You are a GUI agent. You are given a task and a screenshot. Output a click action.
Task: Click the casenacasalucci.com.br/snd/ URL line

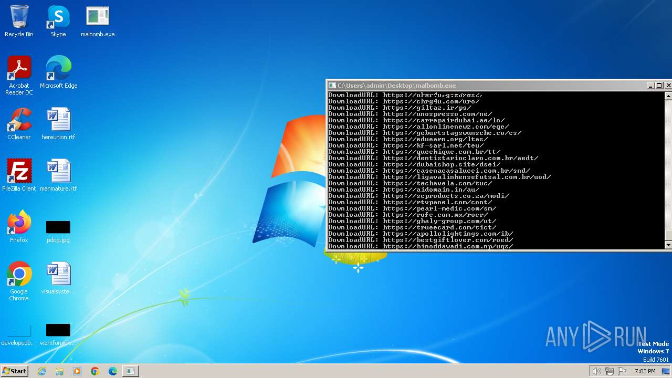click(x=429, y=171)
